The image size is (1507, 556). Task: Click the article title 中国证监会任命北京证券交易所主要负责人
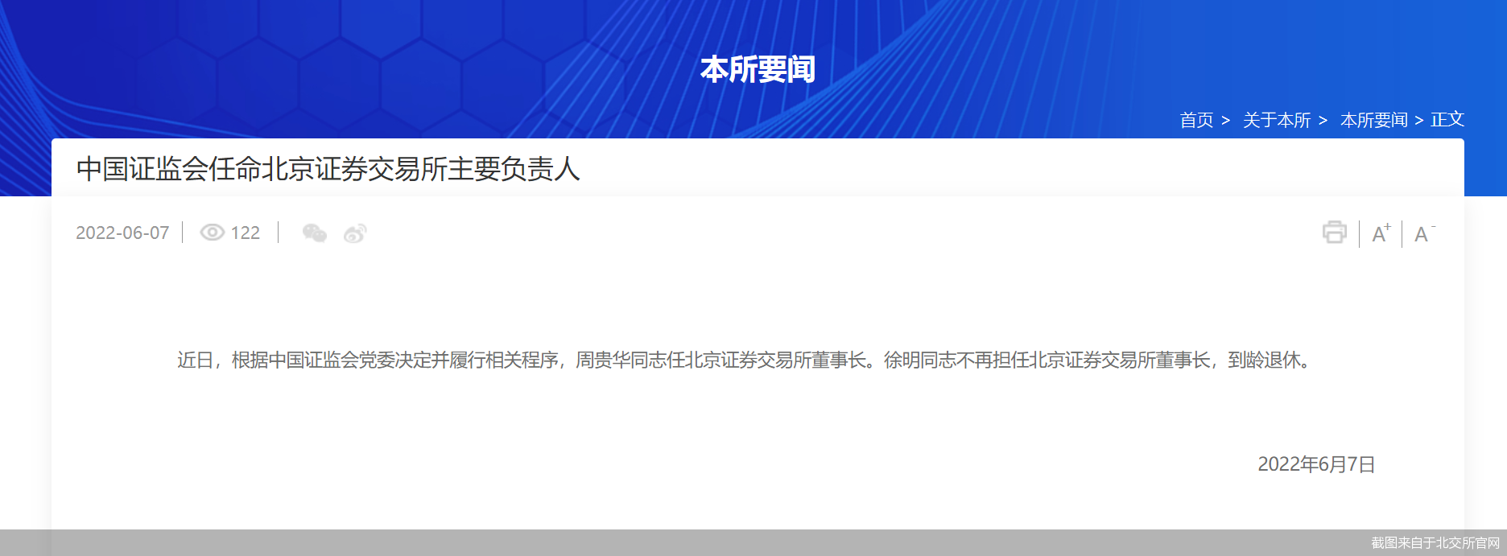pyautogui.click(x=328, y=169)
